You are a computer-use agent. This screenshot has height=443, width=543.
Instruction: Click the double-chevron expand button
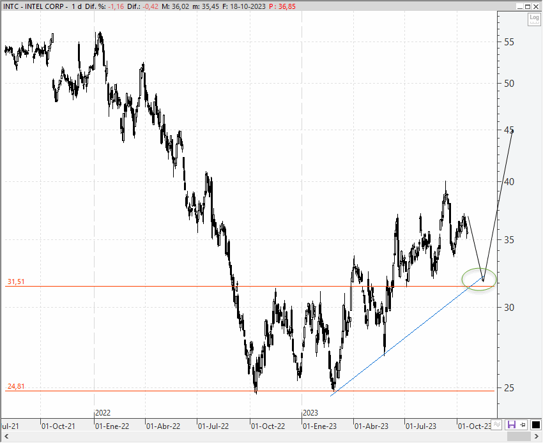tap(497, 424)
